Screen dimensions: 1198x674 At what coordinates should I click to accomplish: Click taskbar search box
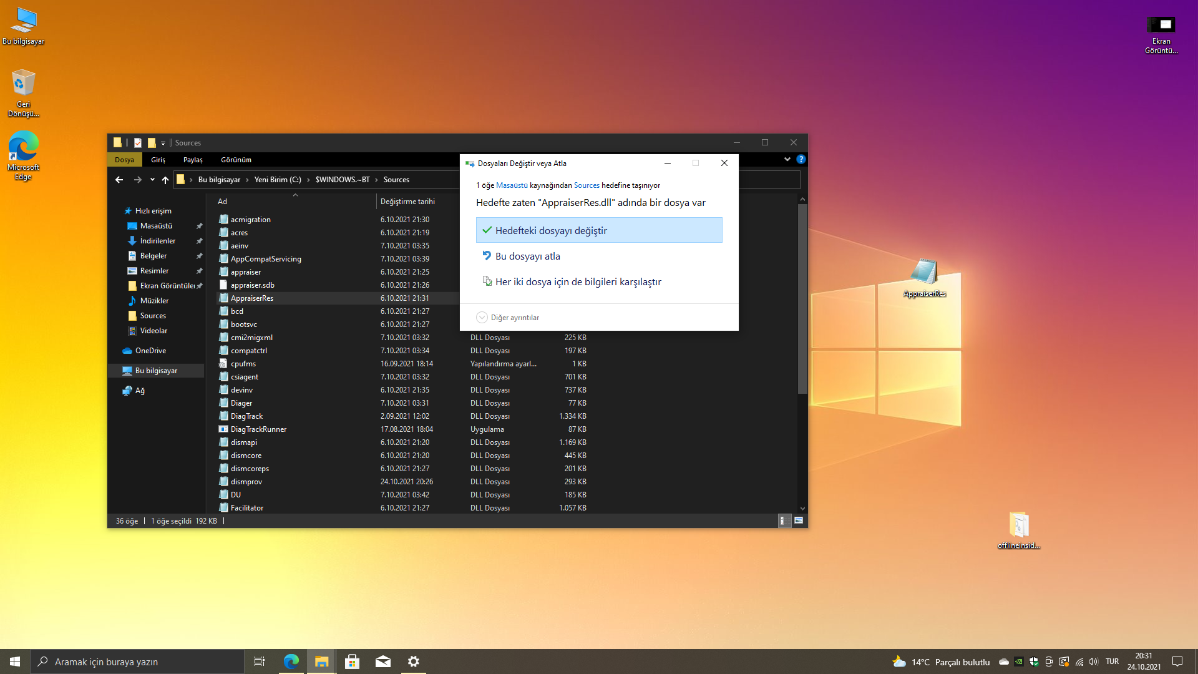pos(137,662)
